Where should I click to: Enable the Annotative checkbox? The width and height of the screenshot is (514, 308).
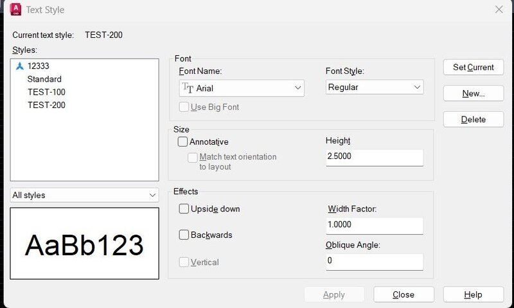click(x=183, y=141)
